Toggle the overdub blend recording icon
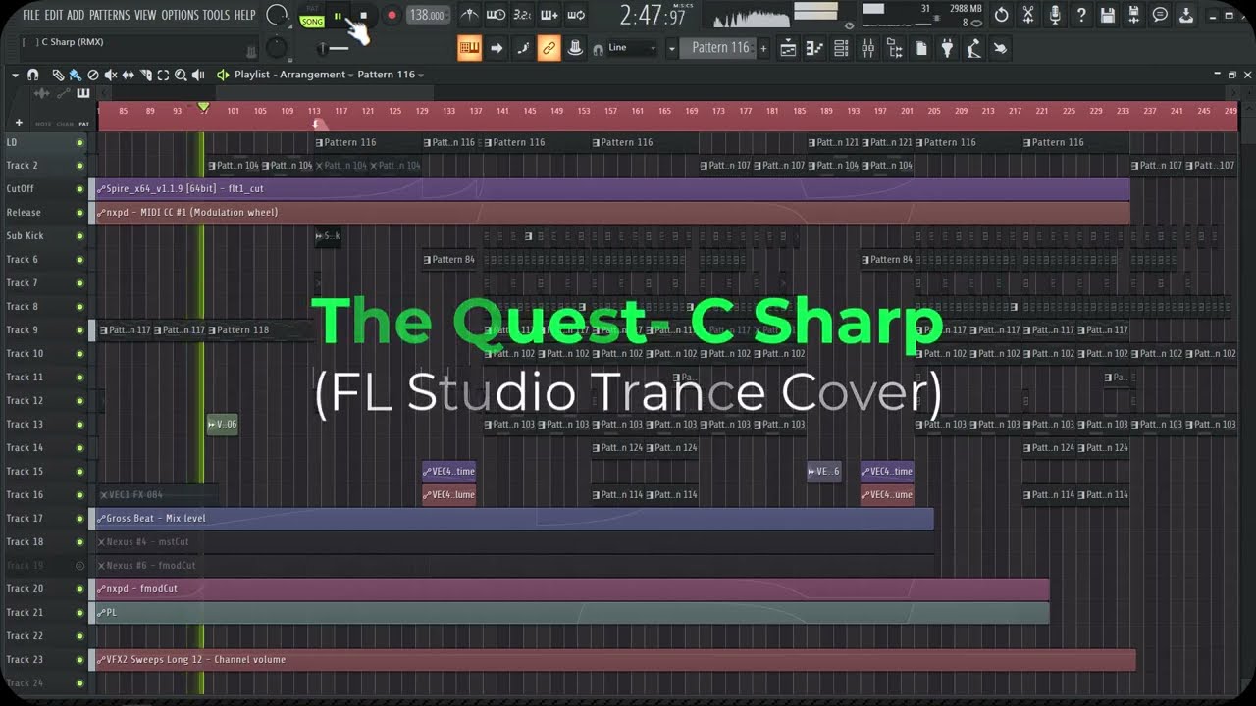The height and width of the screenshot is (706, 1256). (549, 15)
